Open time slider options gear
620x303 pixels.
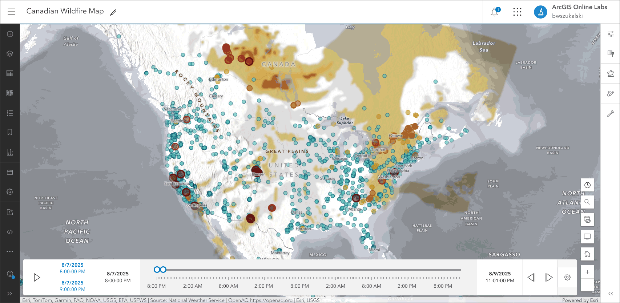point(567,277)
